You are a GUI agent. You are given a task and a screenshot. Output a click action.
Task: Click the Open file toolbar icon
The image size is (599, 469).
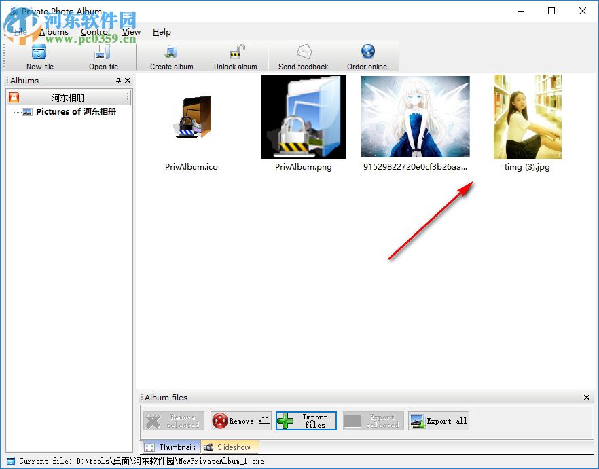pos(103,52)
